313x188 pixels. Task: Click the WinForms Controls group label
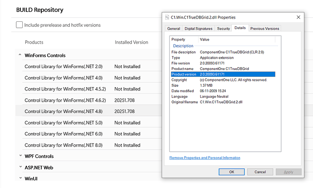45,55
